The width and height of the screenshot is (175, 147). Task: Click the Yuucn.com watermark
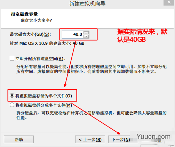click(x=153, y=137)
